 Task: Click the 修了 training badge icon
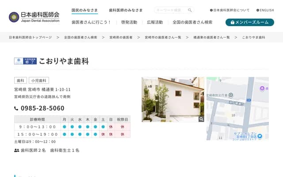pyautogui.click(x=25, y=62)
